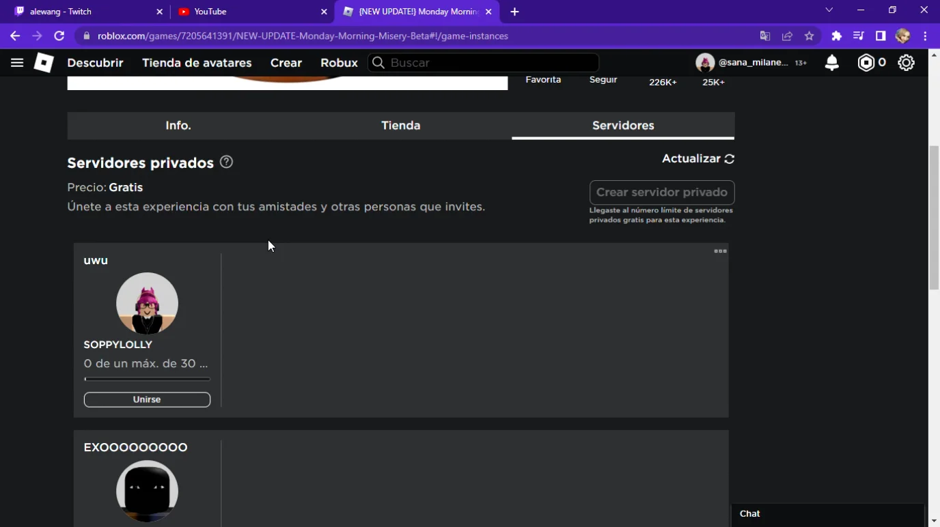The image size is (940, 527).
Task: Select the Servidores tab
Action: [x=623, y=126]
